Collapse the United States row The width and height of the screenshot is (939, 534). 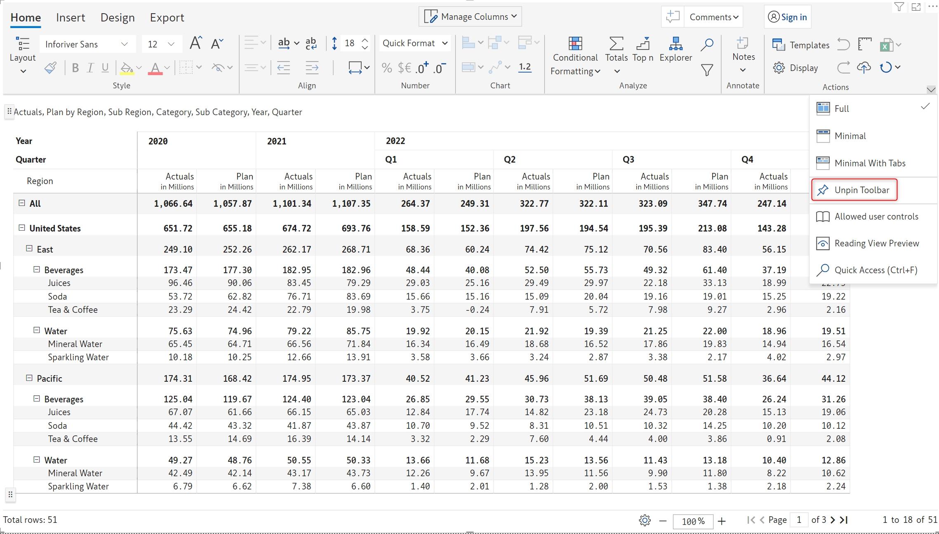point(22,228)
